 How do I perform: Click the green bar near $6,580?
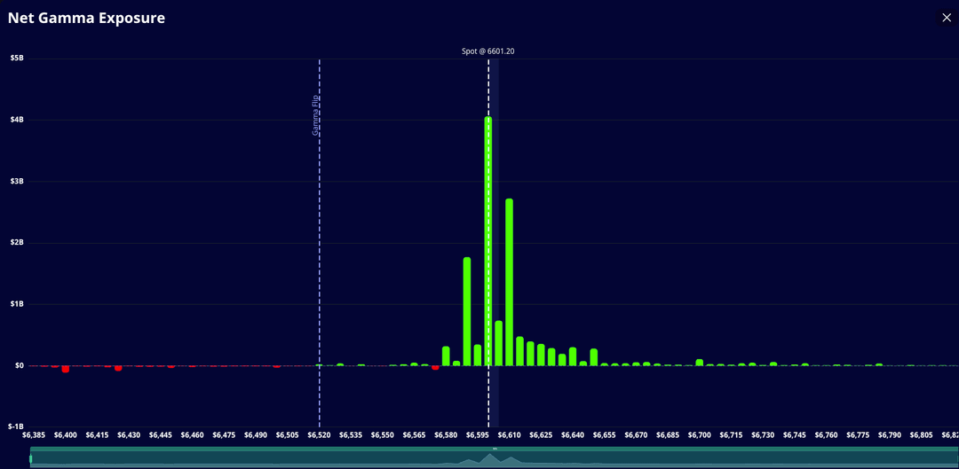446,356
